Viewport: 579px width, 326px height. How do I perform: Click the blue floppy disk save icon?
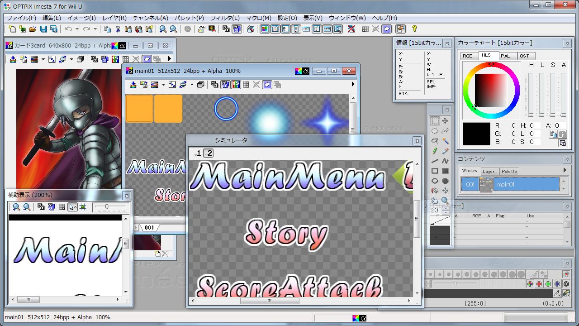[43, 29]
